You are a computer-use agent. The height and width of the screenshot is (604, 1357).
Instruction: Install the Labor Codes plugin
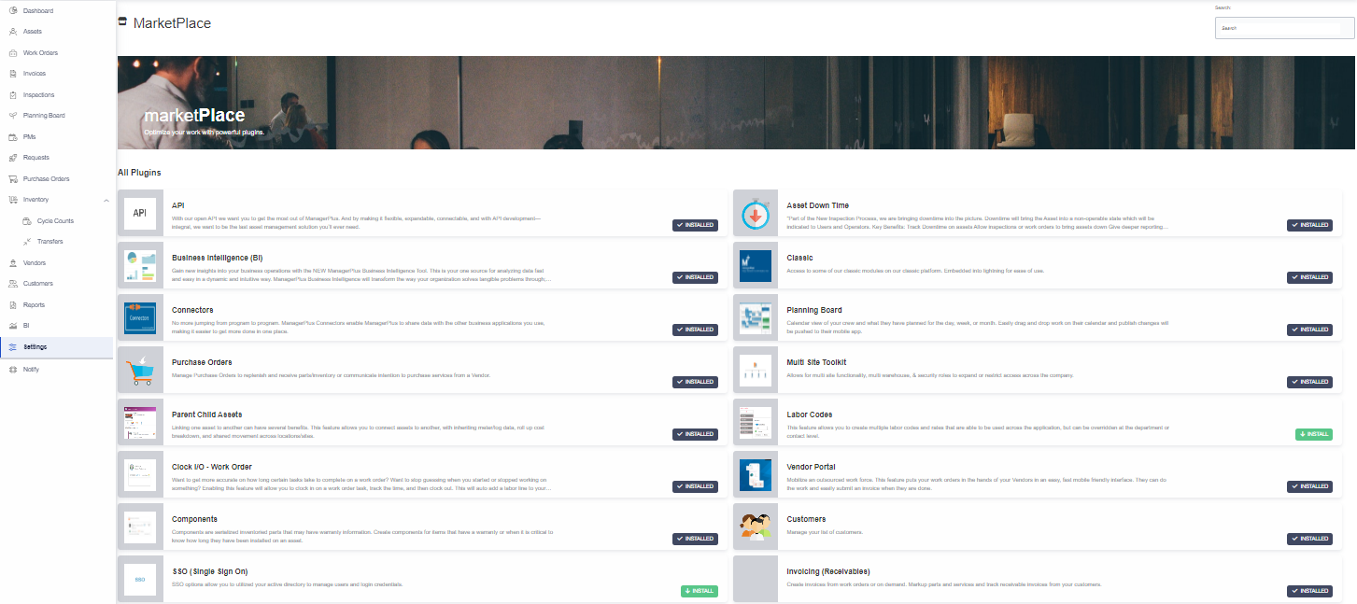1312,434
